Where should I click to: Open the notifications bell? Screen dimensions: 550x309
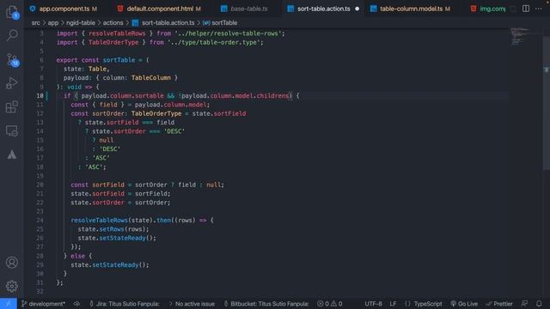click(539, 304)
